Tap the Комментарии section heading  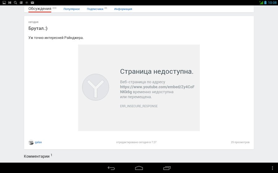37,156
